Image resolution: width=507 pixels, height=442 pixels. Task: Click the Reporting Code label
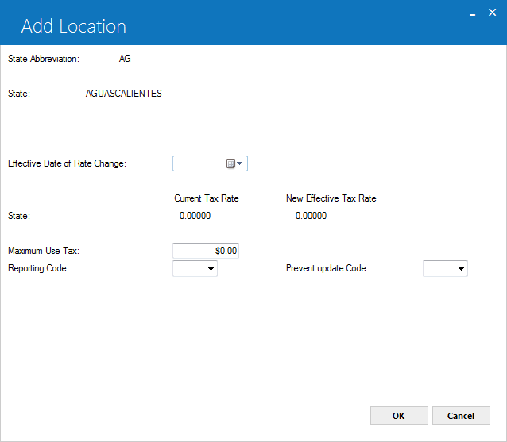38,268
